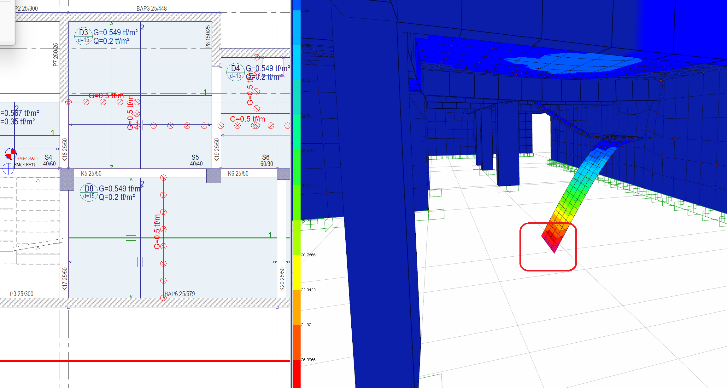Select beam label K19 25/50
This screenshot has height=388, width=727.
coord(217,150)
